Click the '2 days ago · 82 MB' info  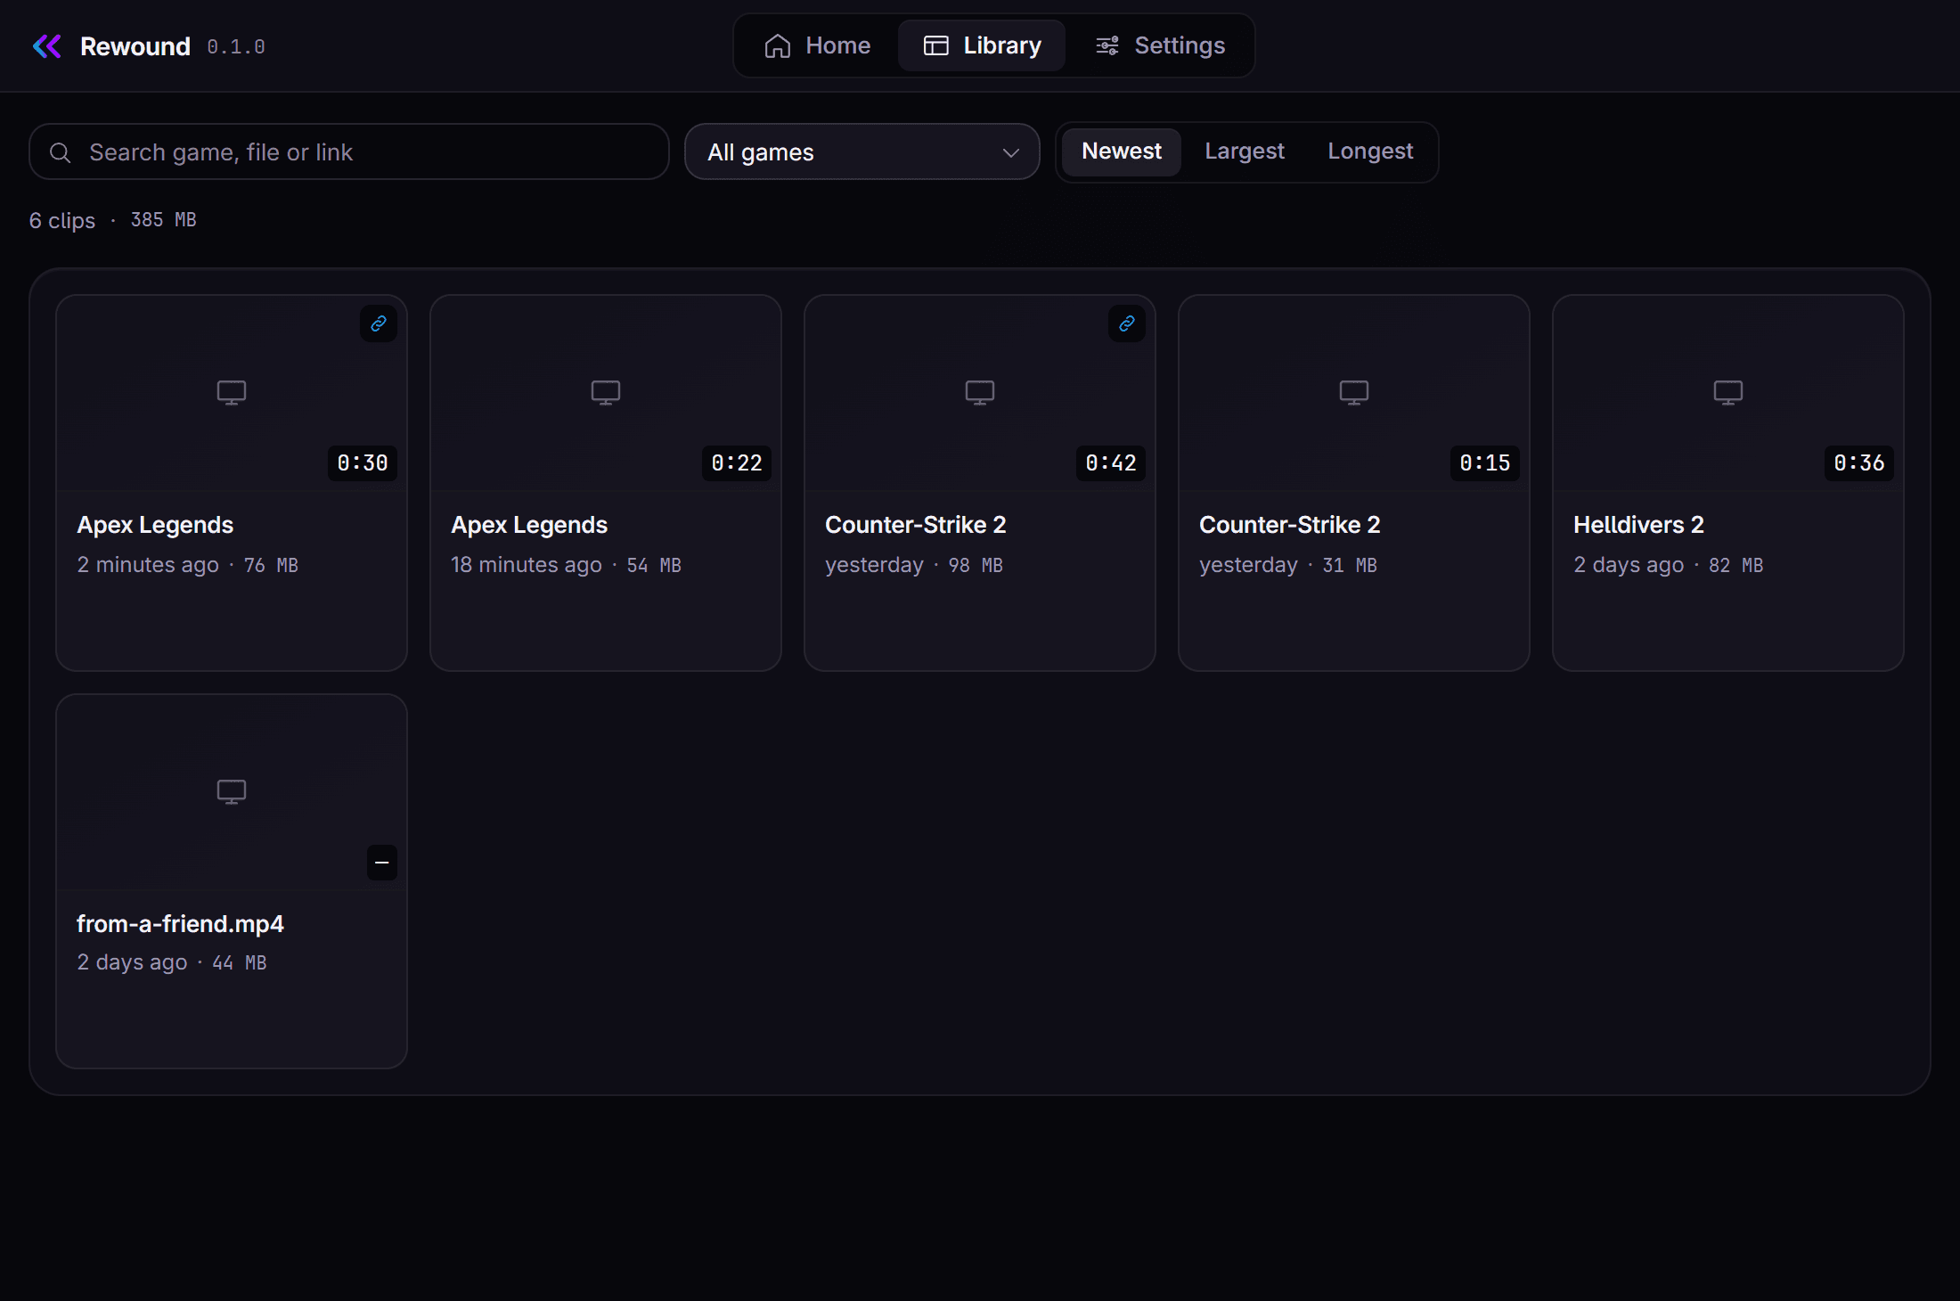(1669, 565)
